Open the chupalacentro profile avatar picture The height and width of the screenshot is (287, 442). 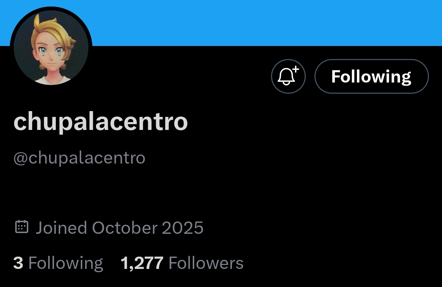(51, 47)
